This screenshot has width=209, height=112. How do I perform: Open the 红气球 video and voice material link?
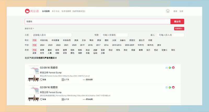[41, 58]
